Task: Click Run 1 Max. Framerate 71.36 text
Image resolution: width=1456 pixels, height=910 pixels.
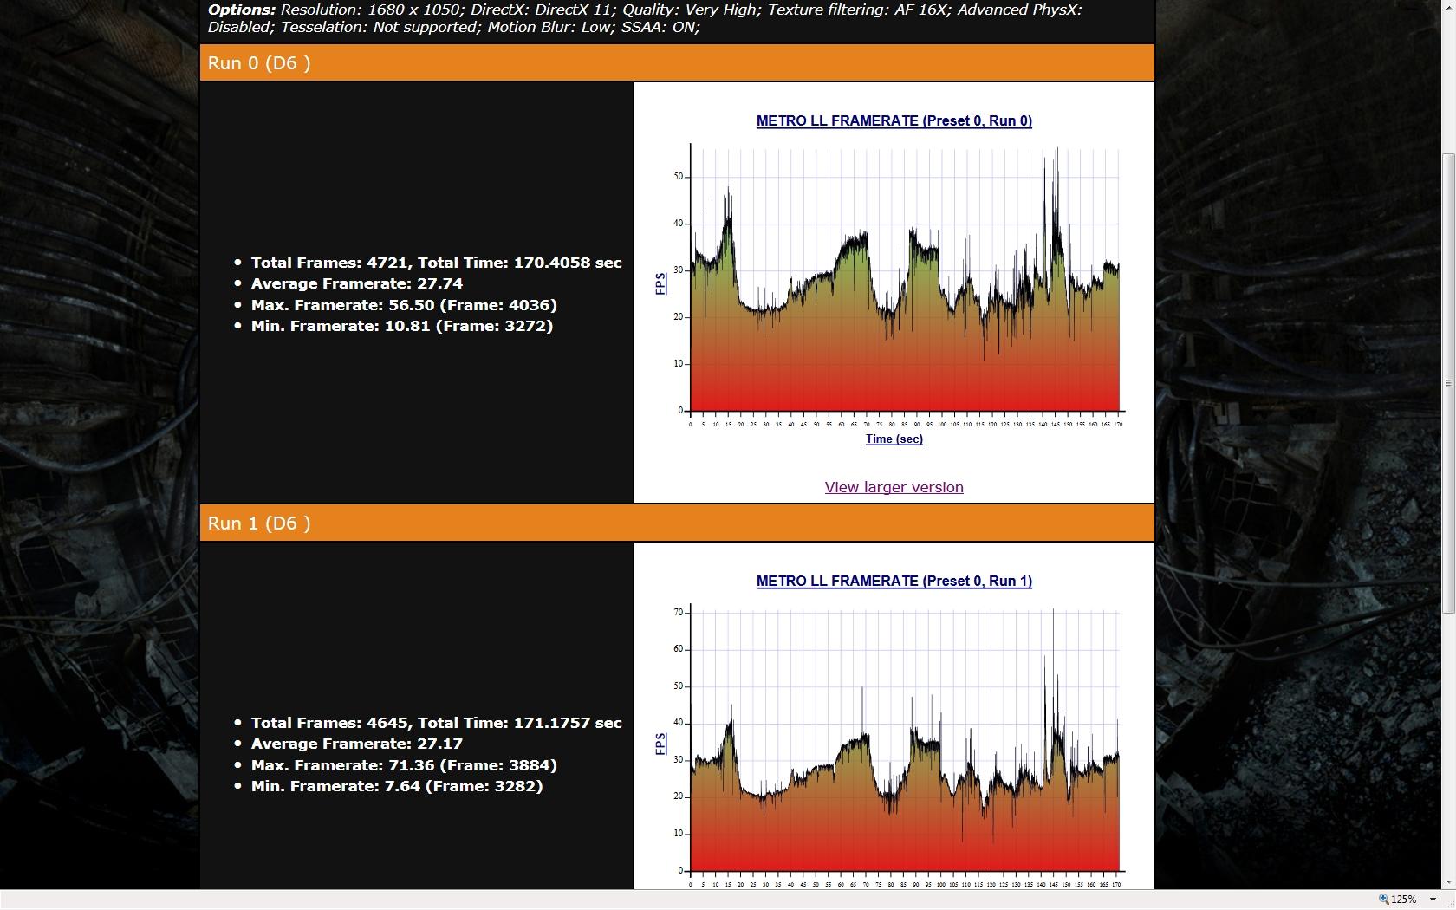Action: (404, 765)
